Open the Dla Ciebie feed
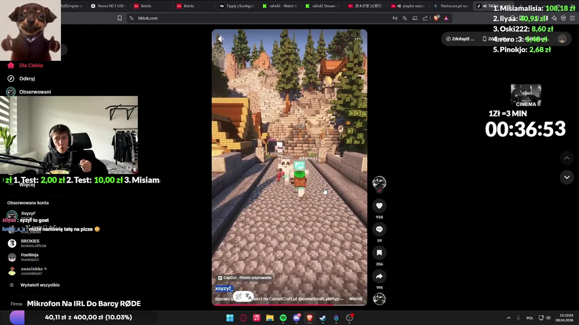 click(x=25, y=65)
